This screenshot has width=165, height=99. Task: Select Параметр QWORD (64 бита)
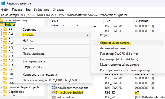click(x=128, y=59)
